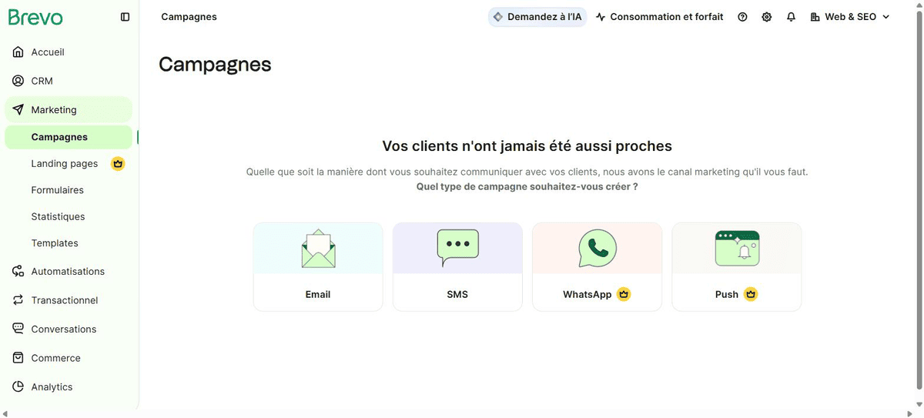The height and width of the screenshot is (418, 924).
Task: Click the Marketing paper plane icon
Action: [18, 110]
